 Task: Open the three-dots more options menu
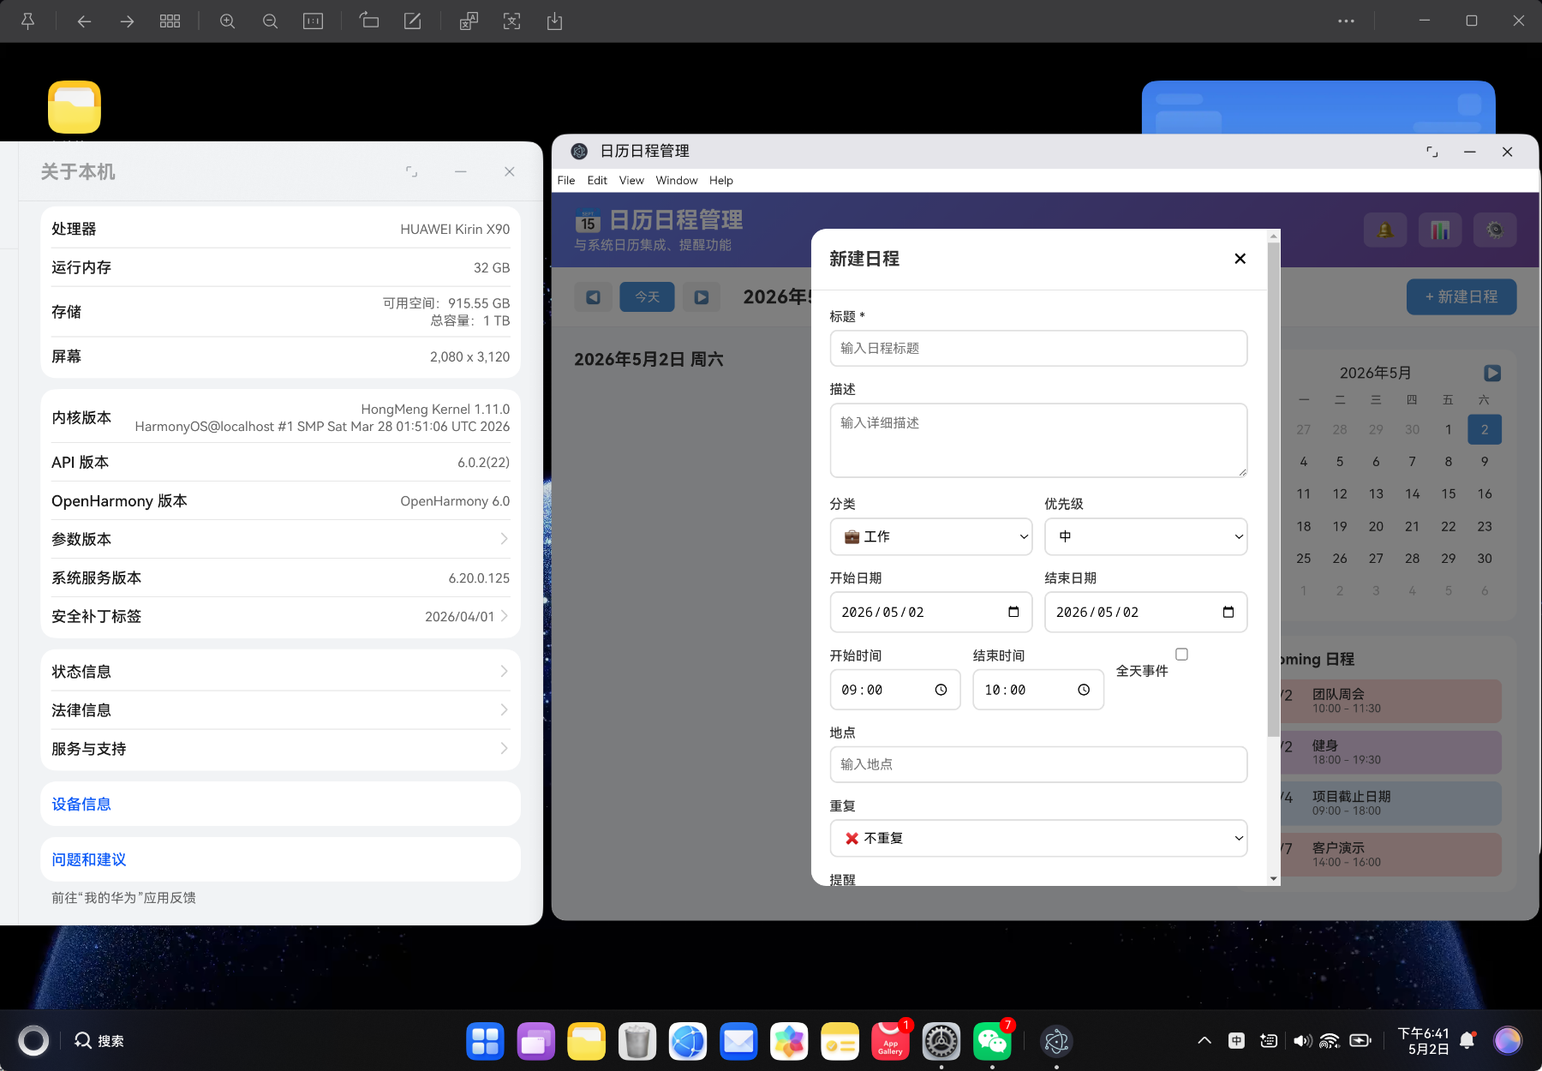[1346, 21]
